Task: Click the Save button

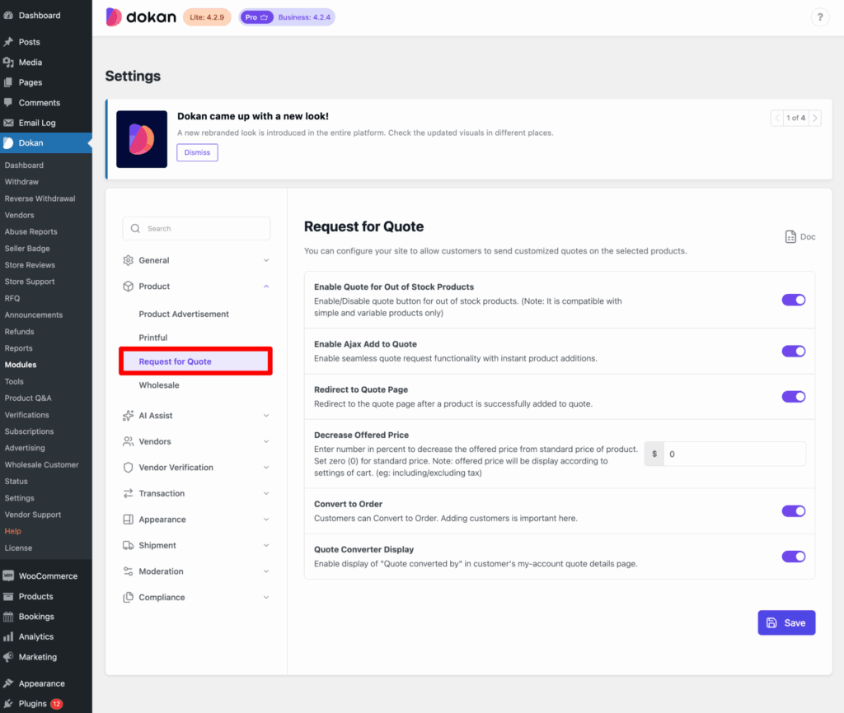Action: [x=786, y=622]
